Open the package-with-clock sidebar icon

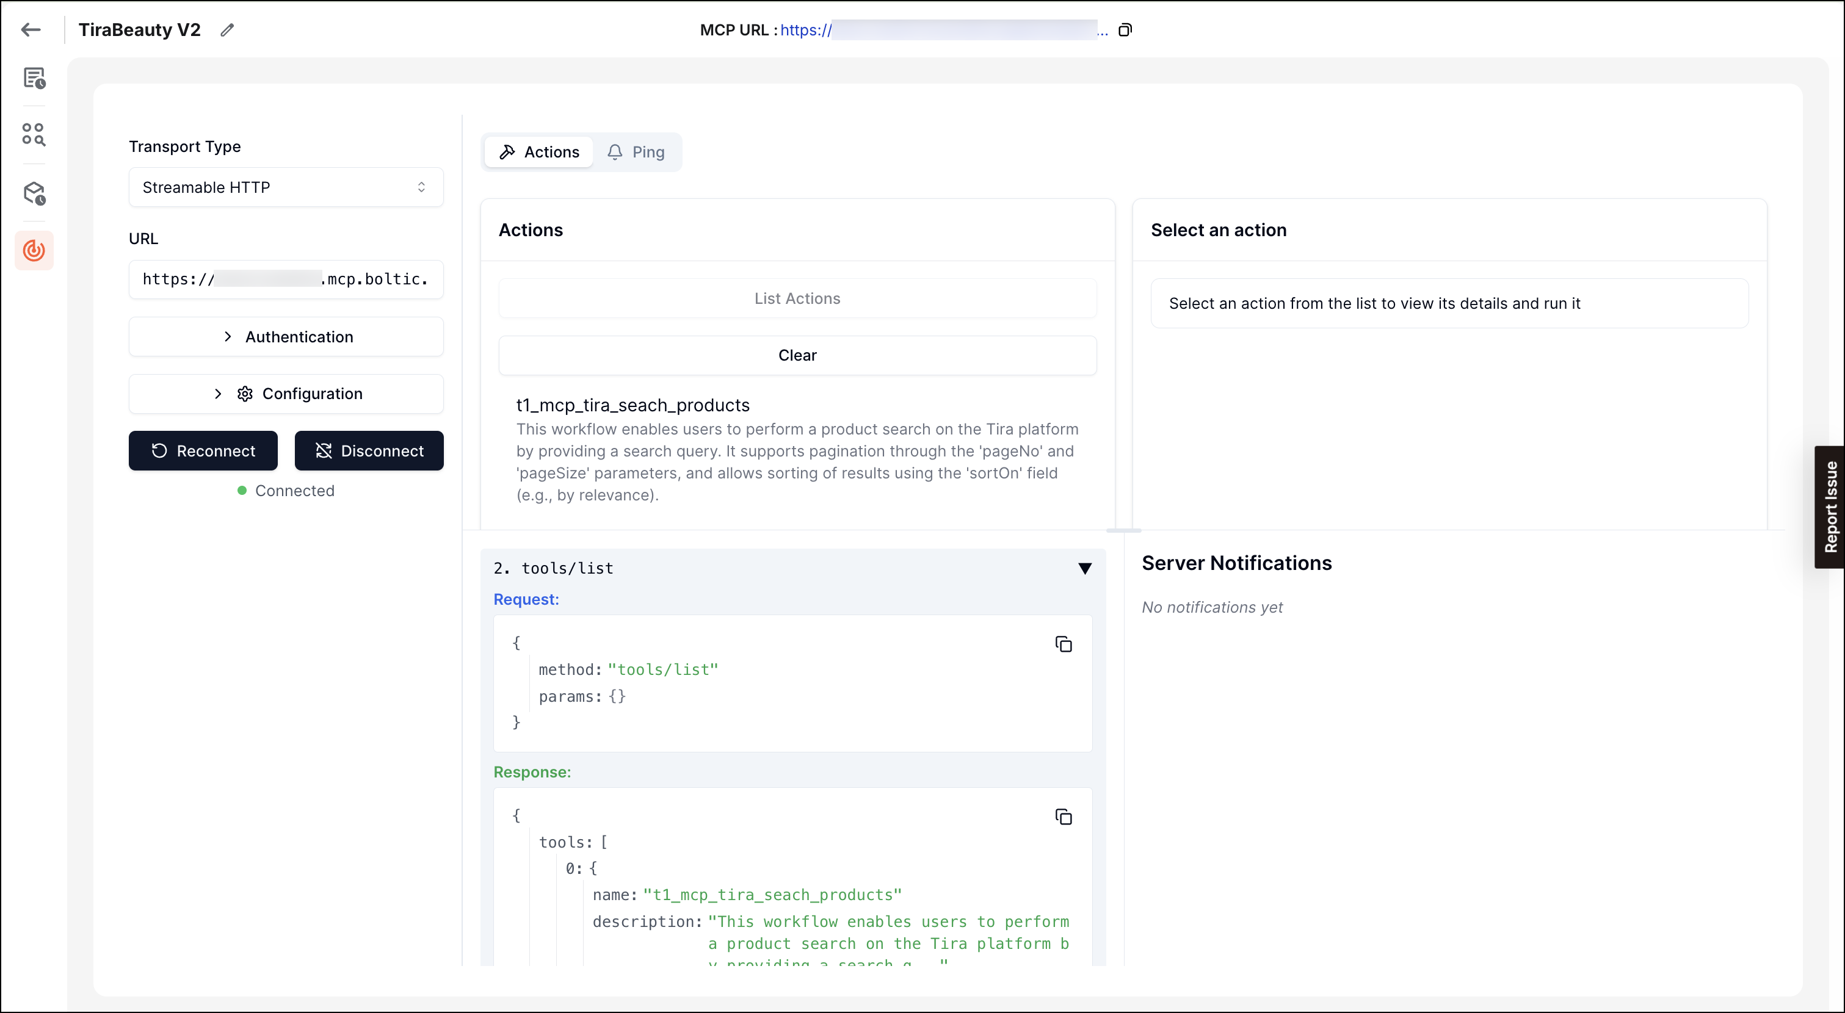34,193
